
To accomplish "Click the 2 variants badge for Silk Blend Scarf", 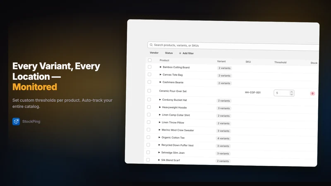I will (223, 161).
